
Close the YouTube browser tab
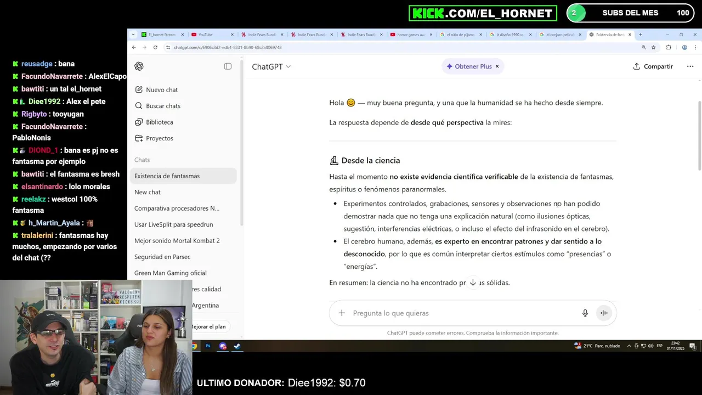click(232, 35)
